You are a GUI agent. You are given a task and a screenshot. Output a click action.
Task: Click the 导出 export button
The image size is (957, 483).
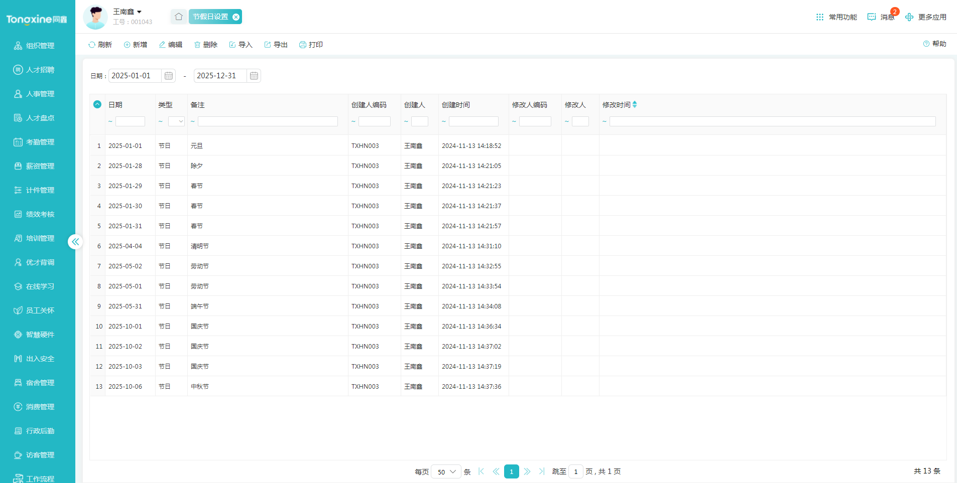pyautogui.click(x=276, y=45)
